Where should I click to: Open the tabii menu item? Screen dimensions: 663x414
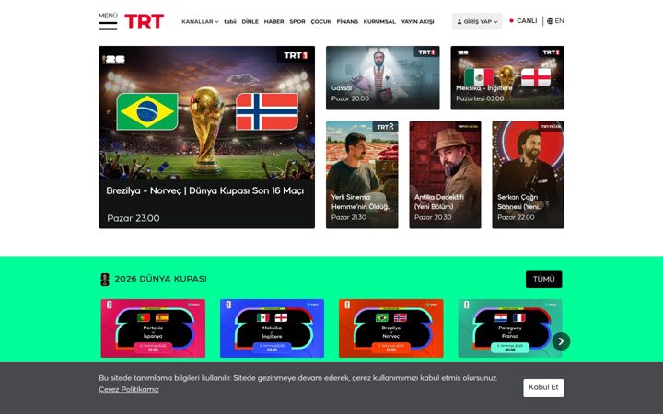(230, 21)
